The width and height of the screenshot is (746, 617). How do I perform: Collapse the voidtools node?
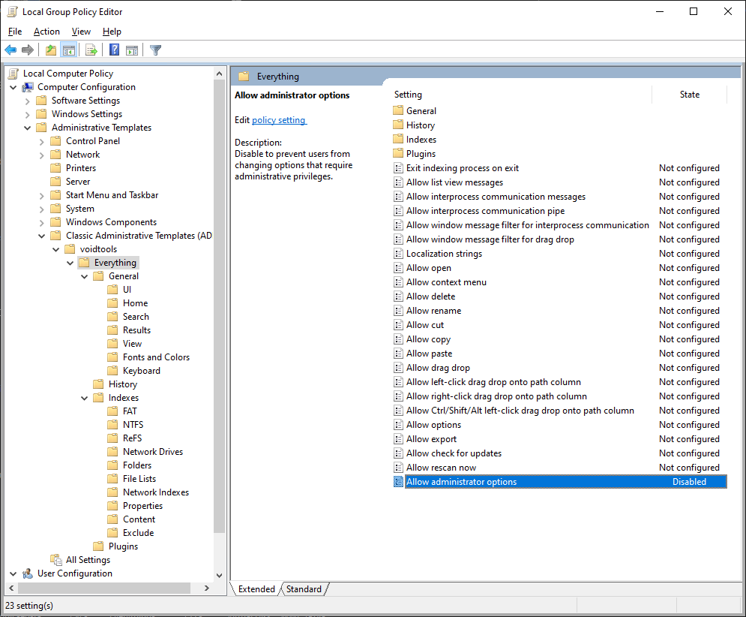(55, 249)
